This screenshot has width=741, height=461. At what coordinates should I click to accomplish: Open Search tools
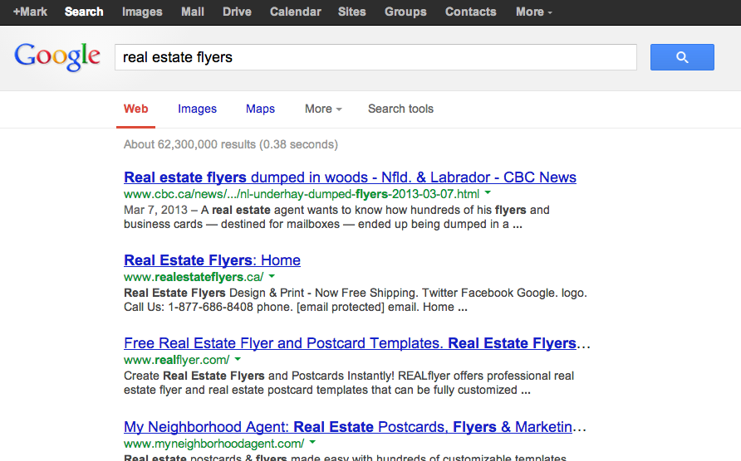400,109
